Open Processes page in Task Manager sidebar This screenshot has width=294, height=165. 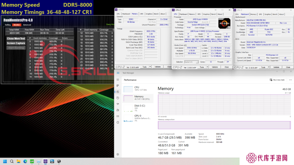tap(118, 85)
